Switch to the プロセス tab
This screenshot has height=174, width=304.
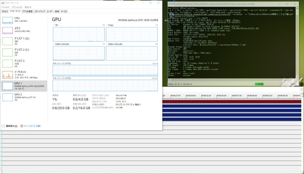(5, 11)
